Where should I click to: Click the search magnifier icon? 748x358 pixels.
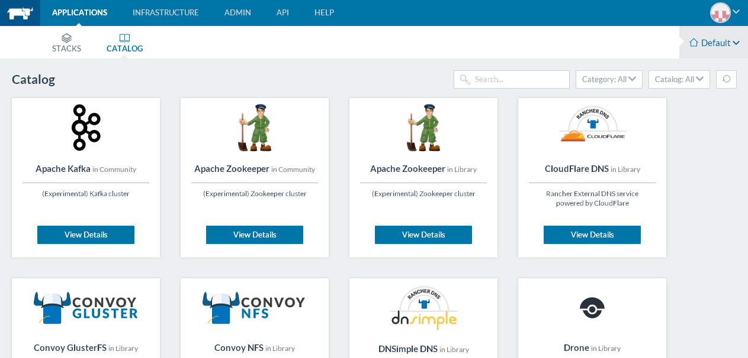[465, 80]
